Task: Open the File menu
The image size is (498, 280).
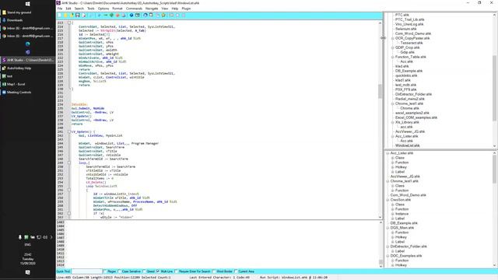Action: tap(60, 9)
